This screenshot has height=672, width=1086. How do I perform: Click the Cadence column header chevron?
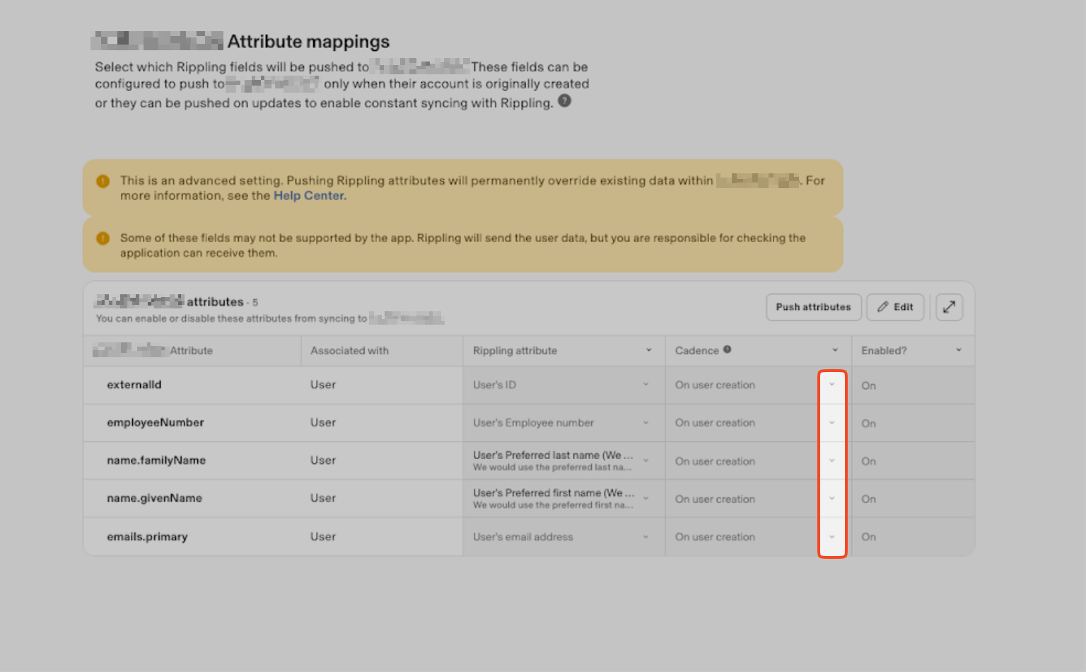(x=835, y=350)
